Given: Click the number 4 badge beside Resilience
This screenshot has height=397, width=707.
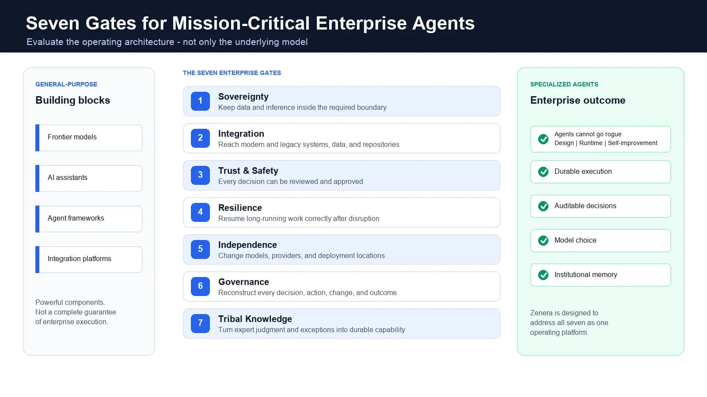Looking at the screenshot, I should click(200, 212).
